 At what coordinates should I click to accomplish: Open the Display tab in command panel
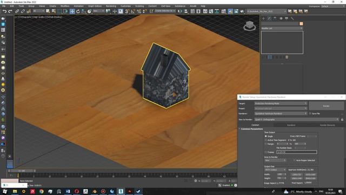tap(287, 18)
